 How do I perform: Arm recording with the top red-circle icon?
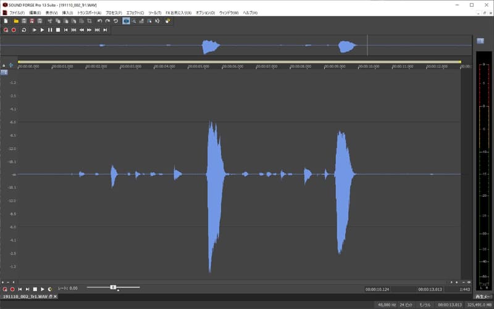pos(6,30)
